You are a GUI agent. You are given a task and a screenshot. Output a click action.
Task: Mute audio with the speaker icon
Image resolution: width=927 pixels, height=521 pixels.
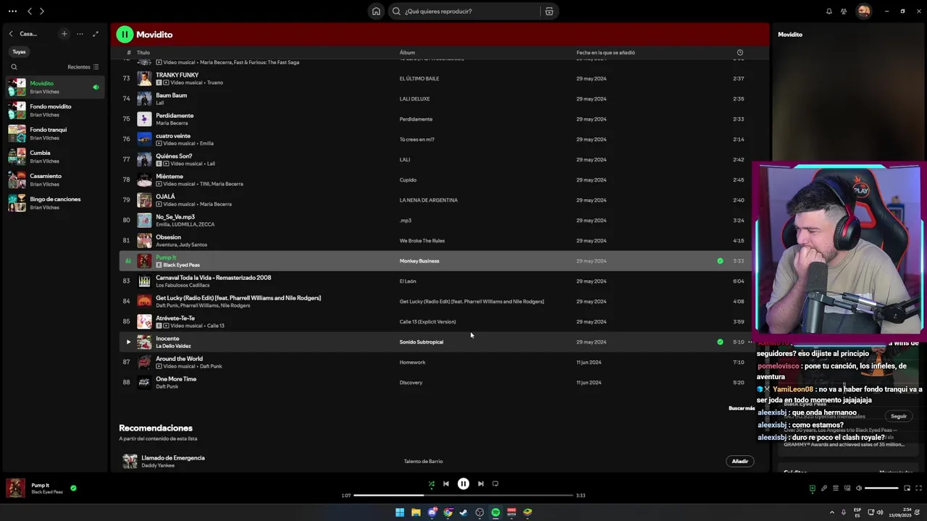[x=859, y=488]
